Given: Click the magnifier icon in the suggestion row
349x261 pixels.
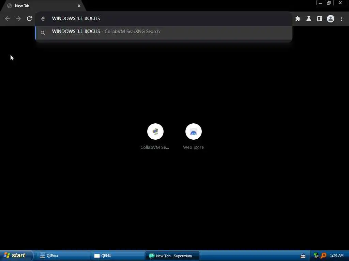Looking at the screenshot, I should pos(43,33).
